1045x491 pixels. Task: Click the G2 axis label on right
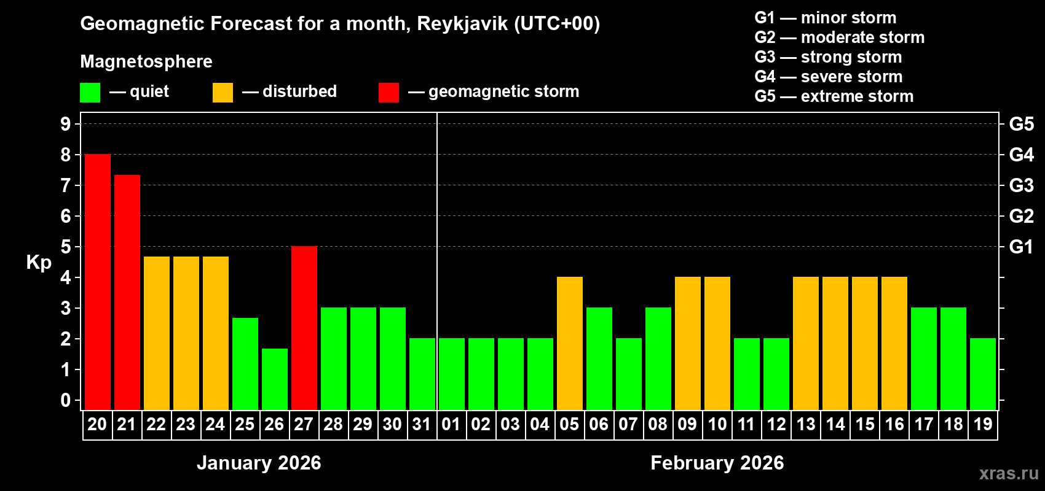click(1022, 216)
